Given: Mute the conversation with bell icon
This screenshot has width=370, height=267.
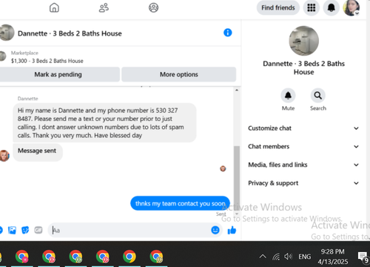Looking at the screenshot, I should pos(288,96).
